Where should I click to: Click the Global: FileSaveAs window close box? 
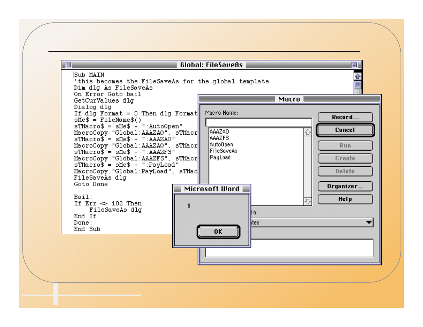(68, 65)
